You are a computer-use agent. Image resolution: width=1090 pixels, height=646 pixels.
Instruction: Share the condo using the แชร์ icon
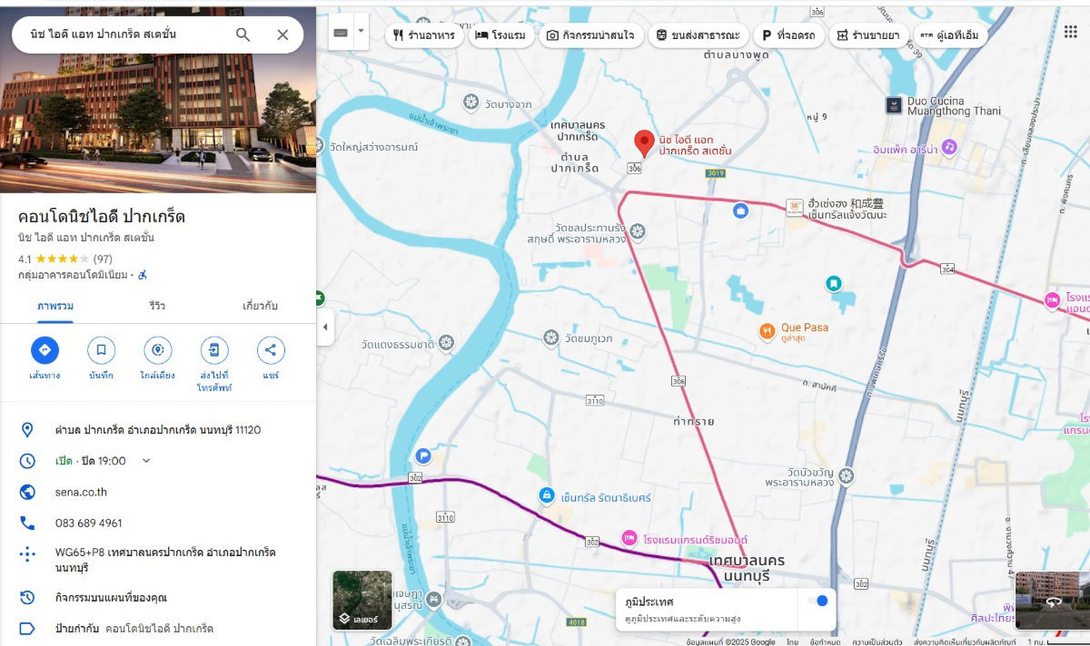[x=270, y=349]
